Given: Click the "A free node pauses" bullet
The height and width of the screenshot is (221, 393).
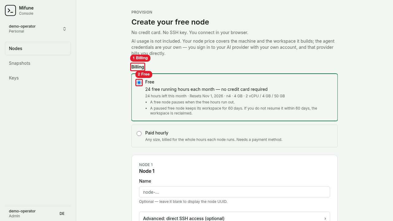Looking at the screenshot, I should (x=192, y=102).
